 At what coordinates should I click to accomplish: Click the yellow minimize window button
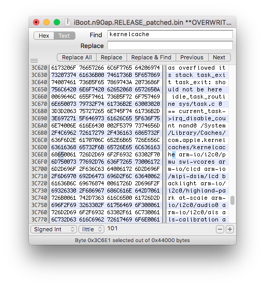(46, 22)
